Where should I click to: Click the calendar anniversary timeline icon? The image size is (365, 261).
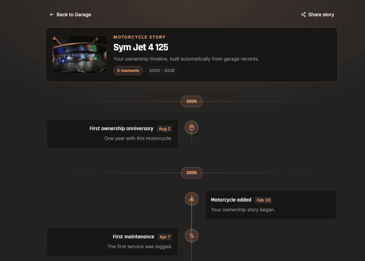pos(192,127)
